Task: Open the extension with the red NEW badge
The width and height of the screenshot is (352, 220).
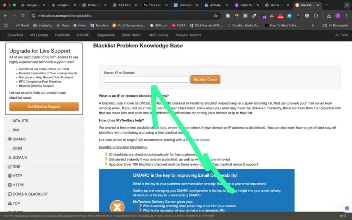Action: click(x=280, y=16)
